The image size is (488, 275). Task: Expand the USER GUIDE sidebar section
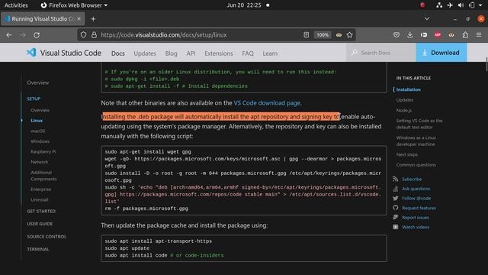pos(40,224)
